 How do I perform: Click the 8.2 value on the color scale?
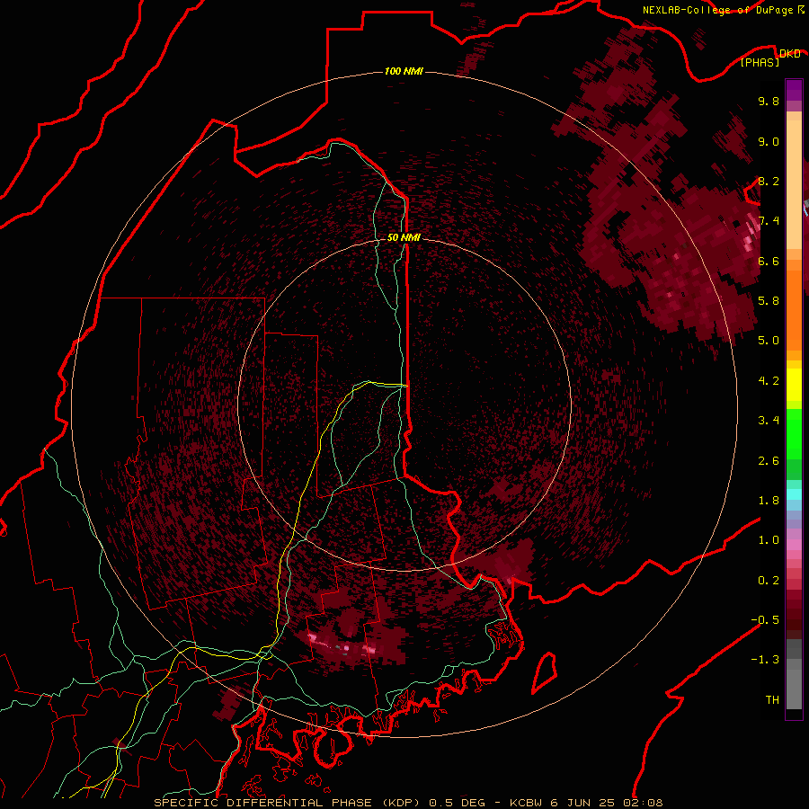[x=769, y=181]
